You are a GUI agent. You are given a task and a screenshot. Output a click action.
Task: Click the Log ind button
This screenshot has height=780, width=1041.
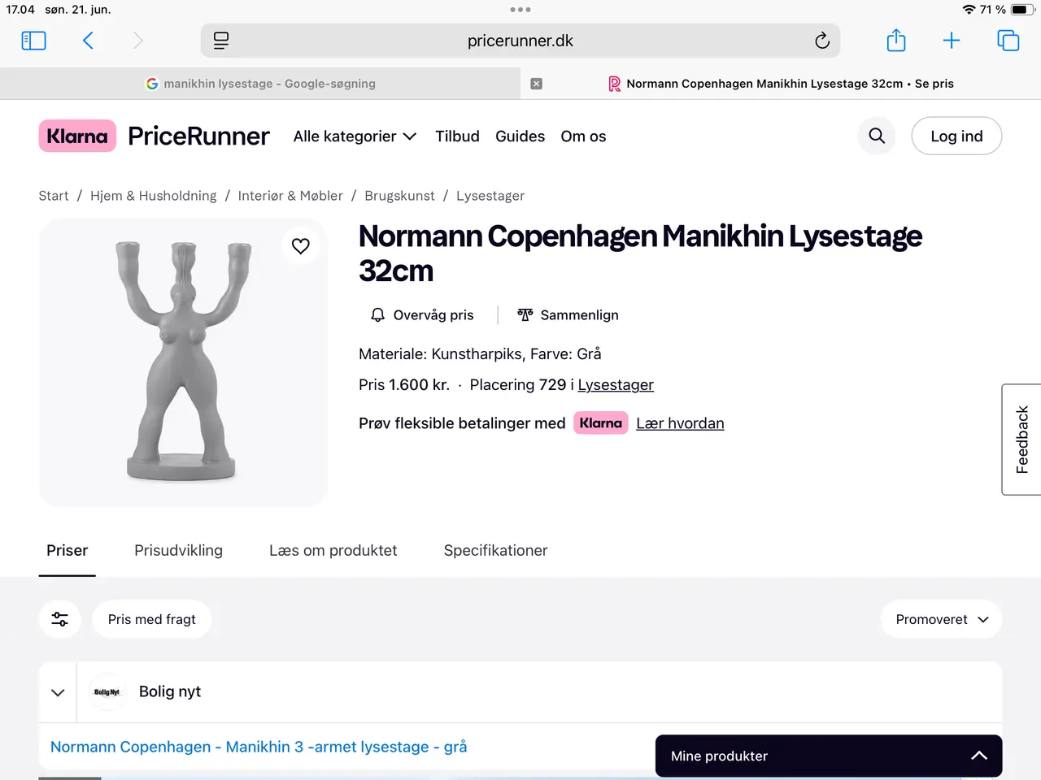pyautogui.click(x=956, y=136)
